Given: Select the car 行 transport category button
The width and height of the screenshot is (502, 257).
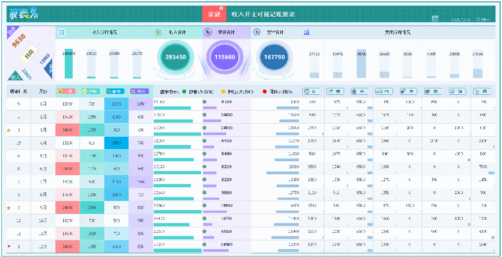Looking at the screenshot, I should 384,92.
